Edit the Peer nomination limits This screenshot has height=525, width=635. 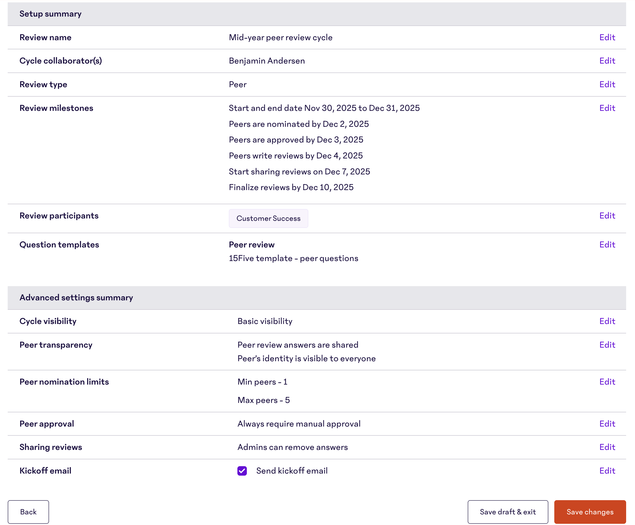pos(607,382)
